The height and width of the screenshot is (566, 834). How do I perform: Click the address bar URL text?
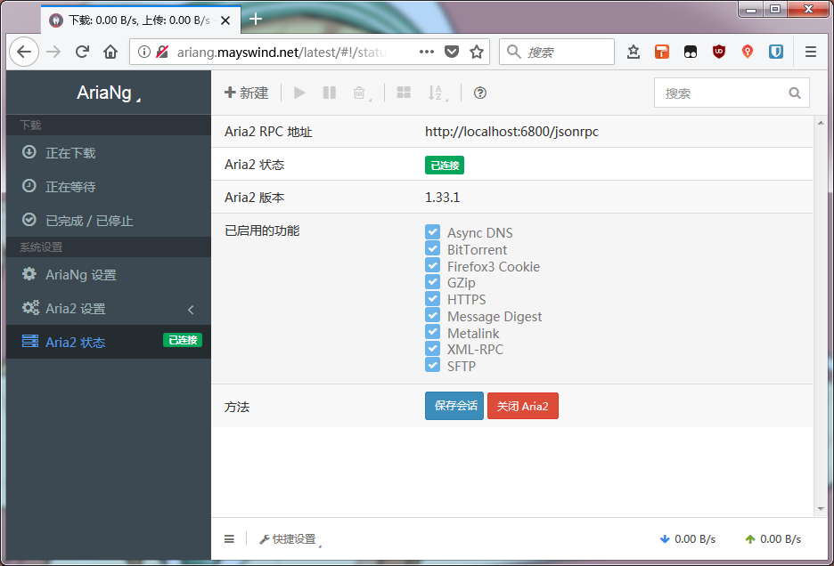(x=282, y=53)
